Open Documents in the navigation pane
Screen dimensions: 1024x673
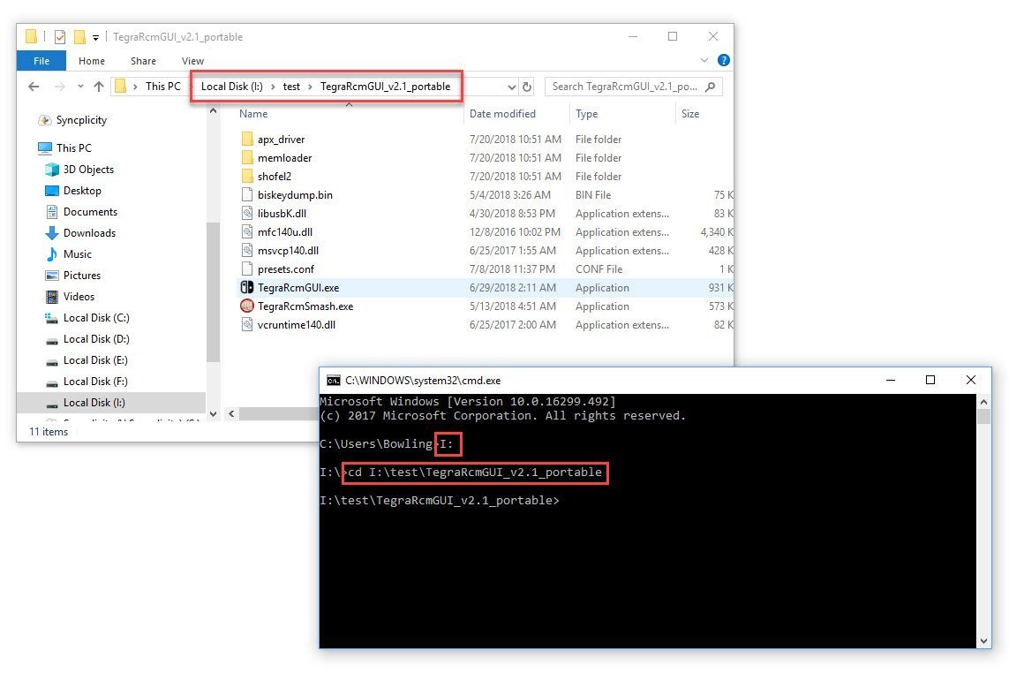81,212
